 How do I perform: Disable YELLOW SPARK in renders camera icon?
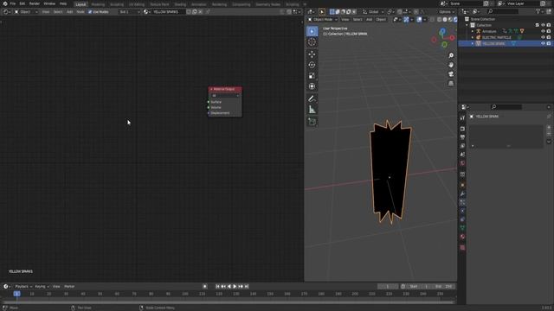click(x=549, y=43)
